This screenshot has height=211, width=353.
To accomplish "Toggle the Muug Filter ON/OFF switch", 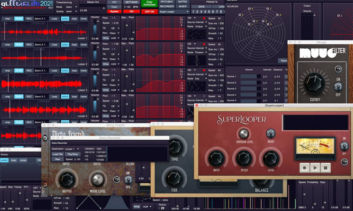I will click(338, 87).
